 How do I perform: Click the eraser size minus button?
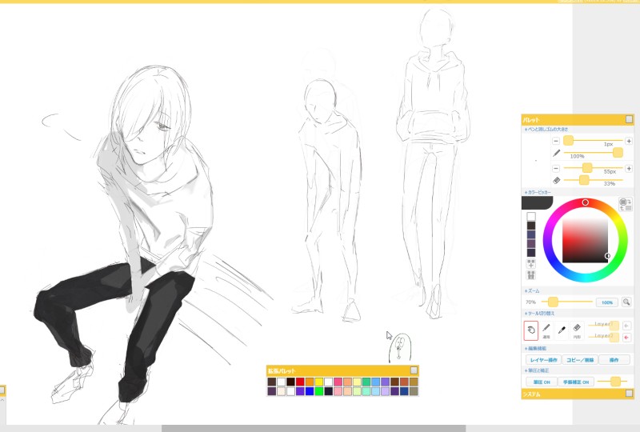(556, 168)
